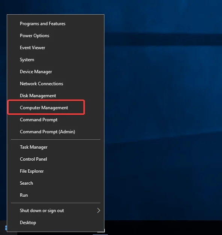Click the Windows Start button on taskbar
This screenshot has width=222, height=235.
coord(6,228)
